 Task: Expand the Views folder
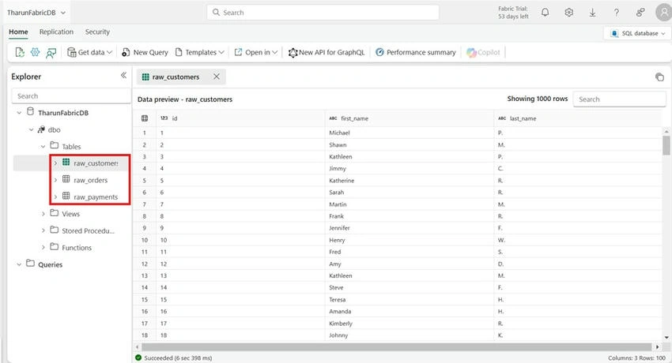tap(43, 214)
